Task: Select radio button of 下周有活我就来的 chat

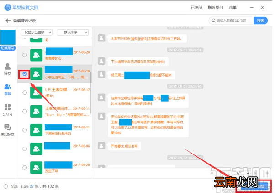Action: pos(25,130)
